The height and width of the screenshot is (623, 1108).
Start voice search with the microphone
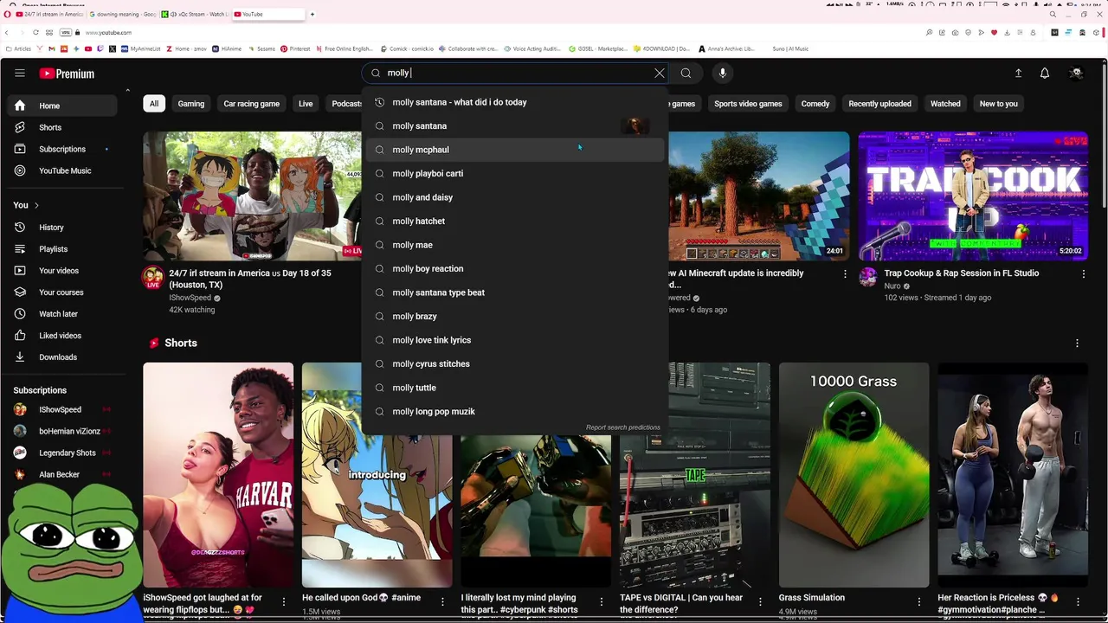(723, 74)
